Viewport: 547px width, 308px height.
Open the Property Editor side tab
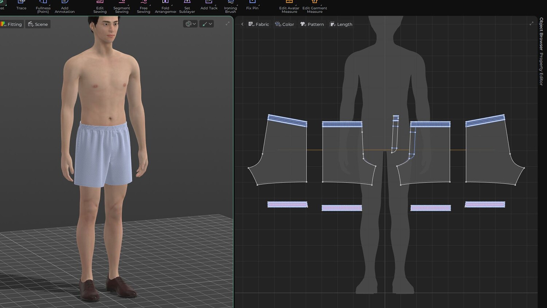pos(542,69)
